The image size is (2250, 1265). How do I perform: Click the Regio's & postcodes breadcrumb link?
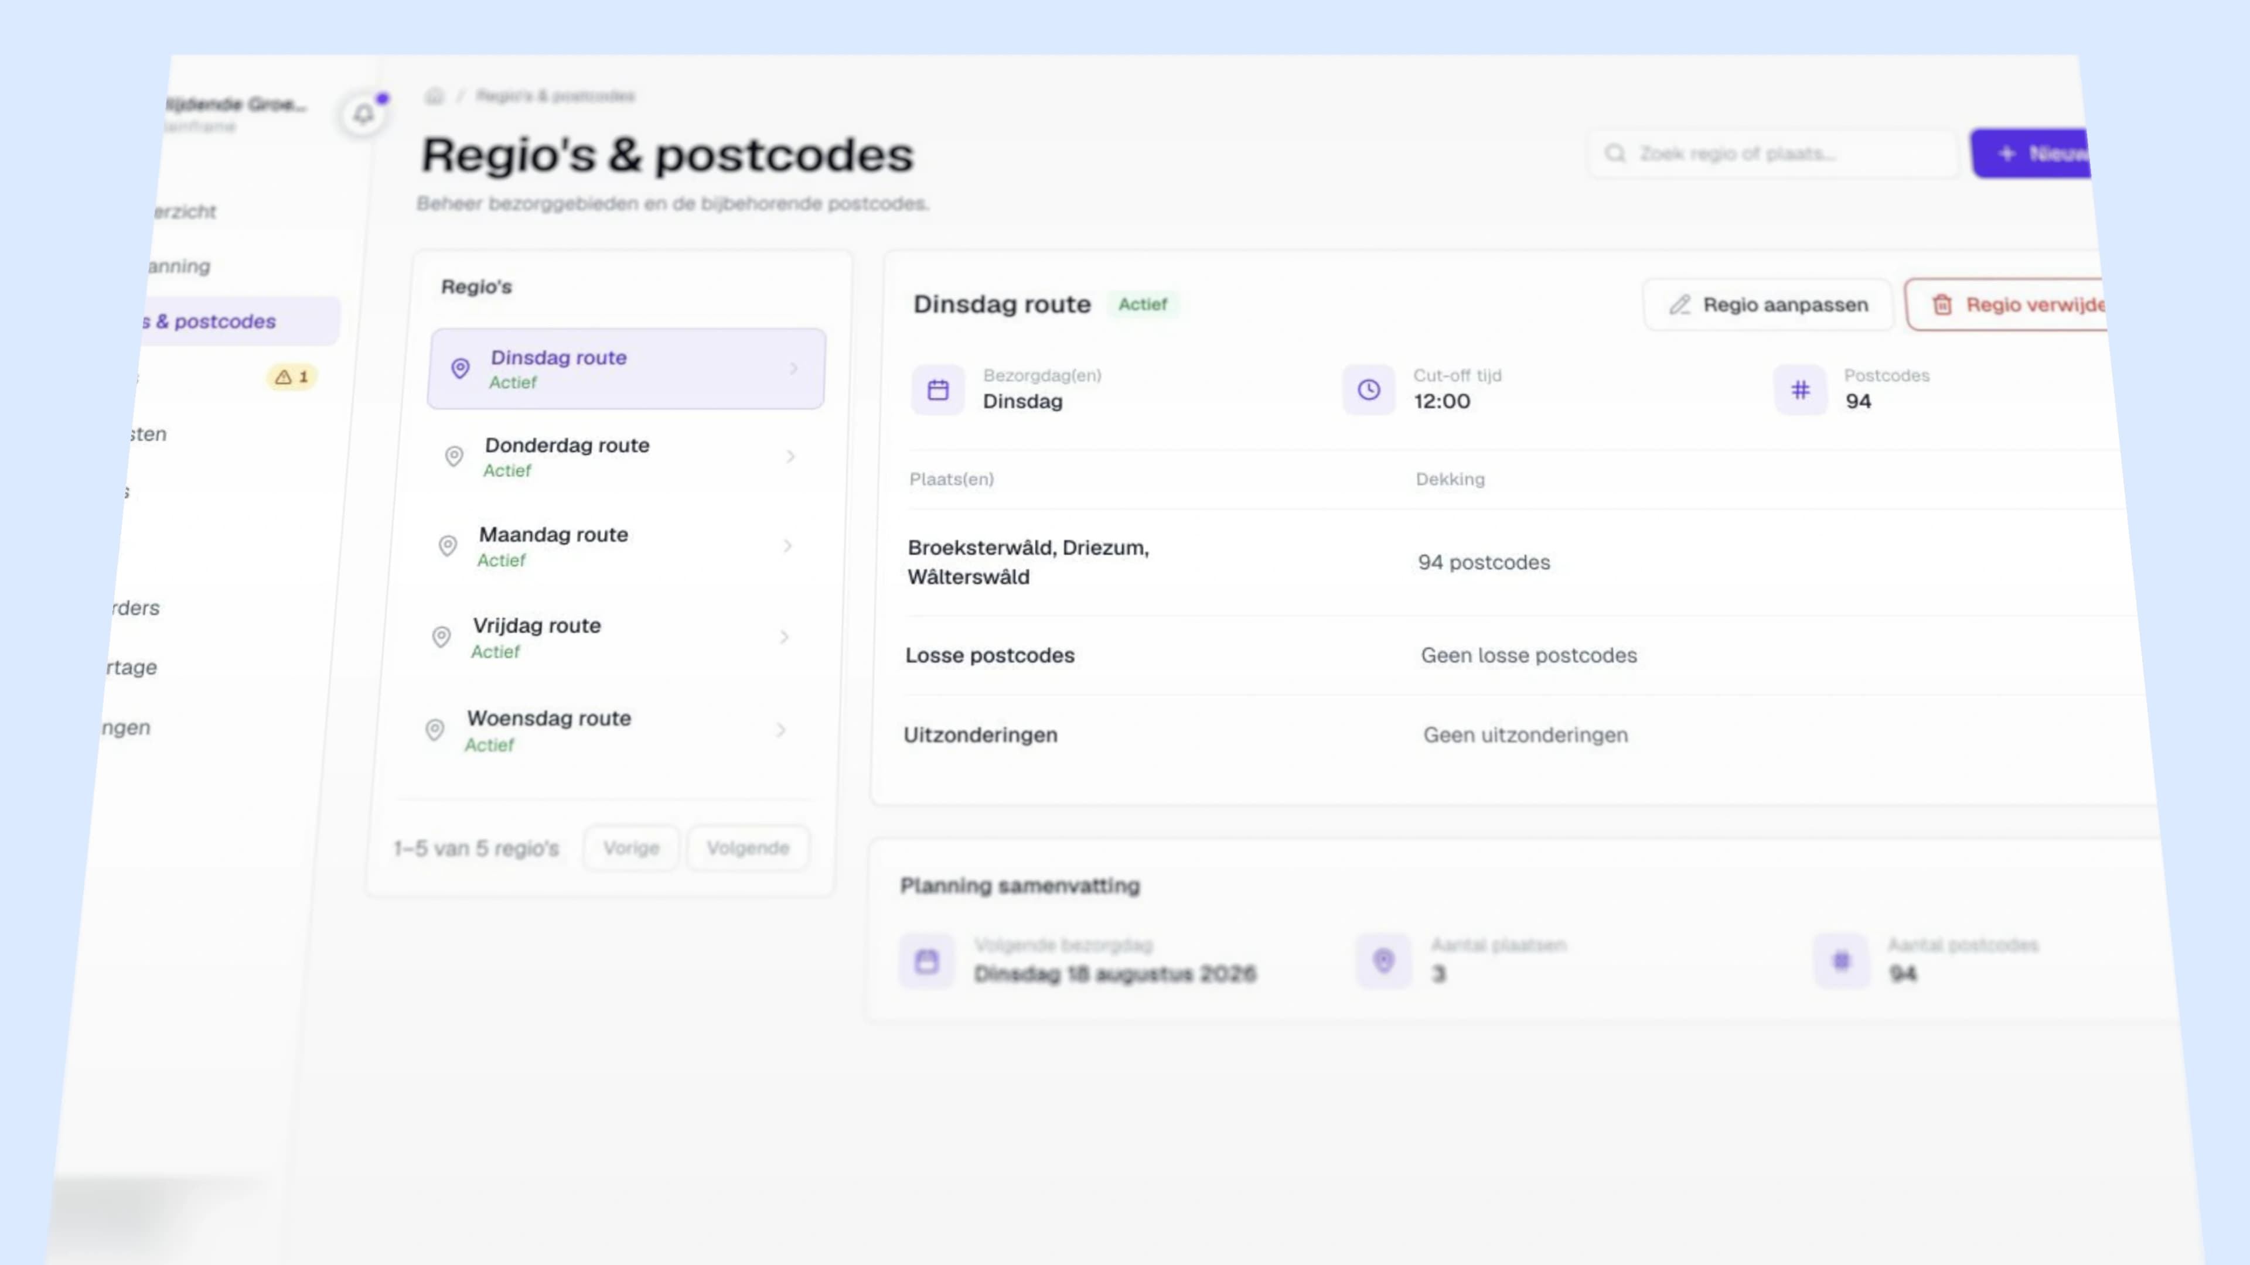pos(555,96)
